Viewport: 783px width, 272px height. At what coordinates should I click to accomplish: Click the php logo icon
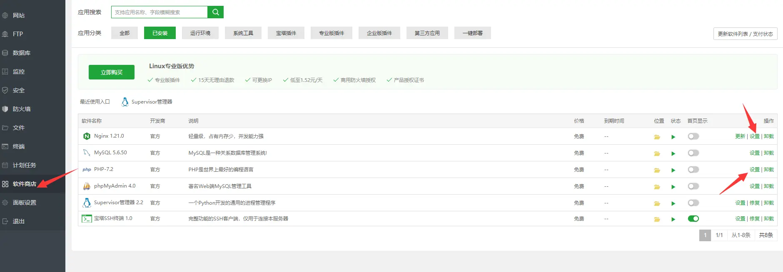(87, 169)
